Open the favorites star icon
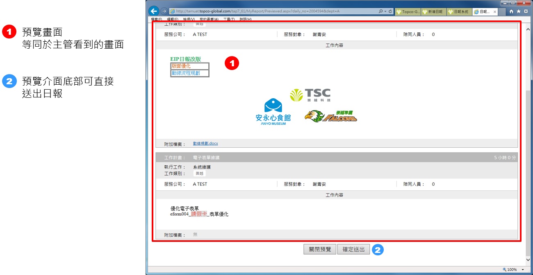 (x=519, y=11)
